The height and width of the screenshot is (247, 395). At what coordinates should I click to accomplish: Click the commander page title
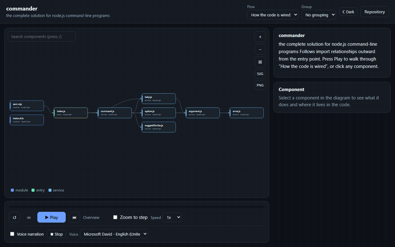[x=22, y=9]
